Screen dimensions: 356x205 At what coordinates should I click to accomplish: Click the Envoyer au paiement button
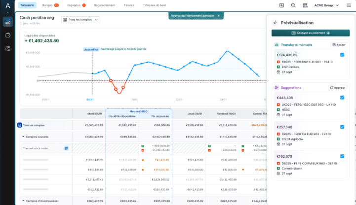311,33
